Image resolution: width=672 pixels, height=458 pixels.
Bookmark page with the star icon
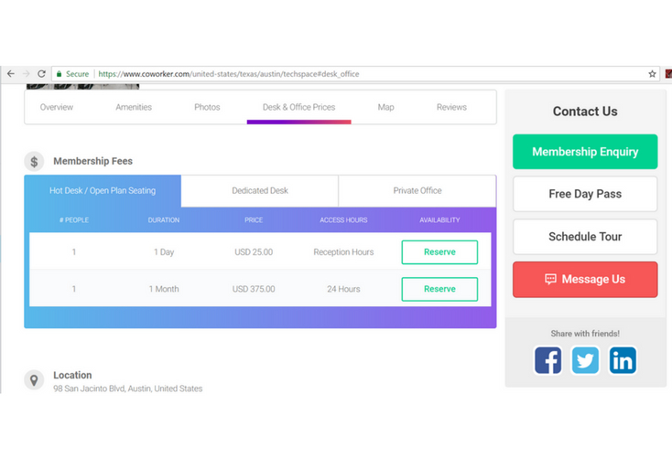pyautogui.click(x=653, y=74)
